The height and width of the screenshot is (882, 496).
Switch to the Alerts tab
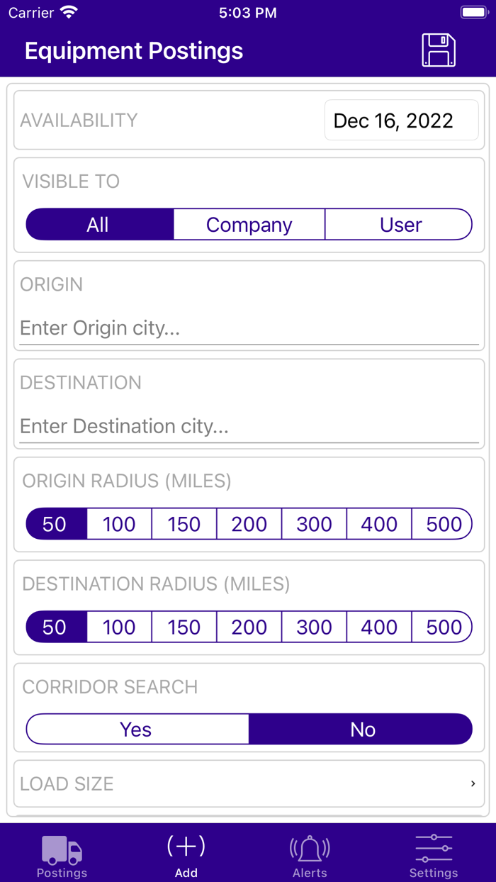click(310, 854)
